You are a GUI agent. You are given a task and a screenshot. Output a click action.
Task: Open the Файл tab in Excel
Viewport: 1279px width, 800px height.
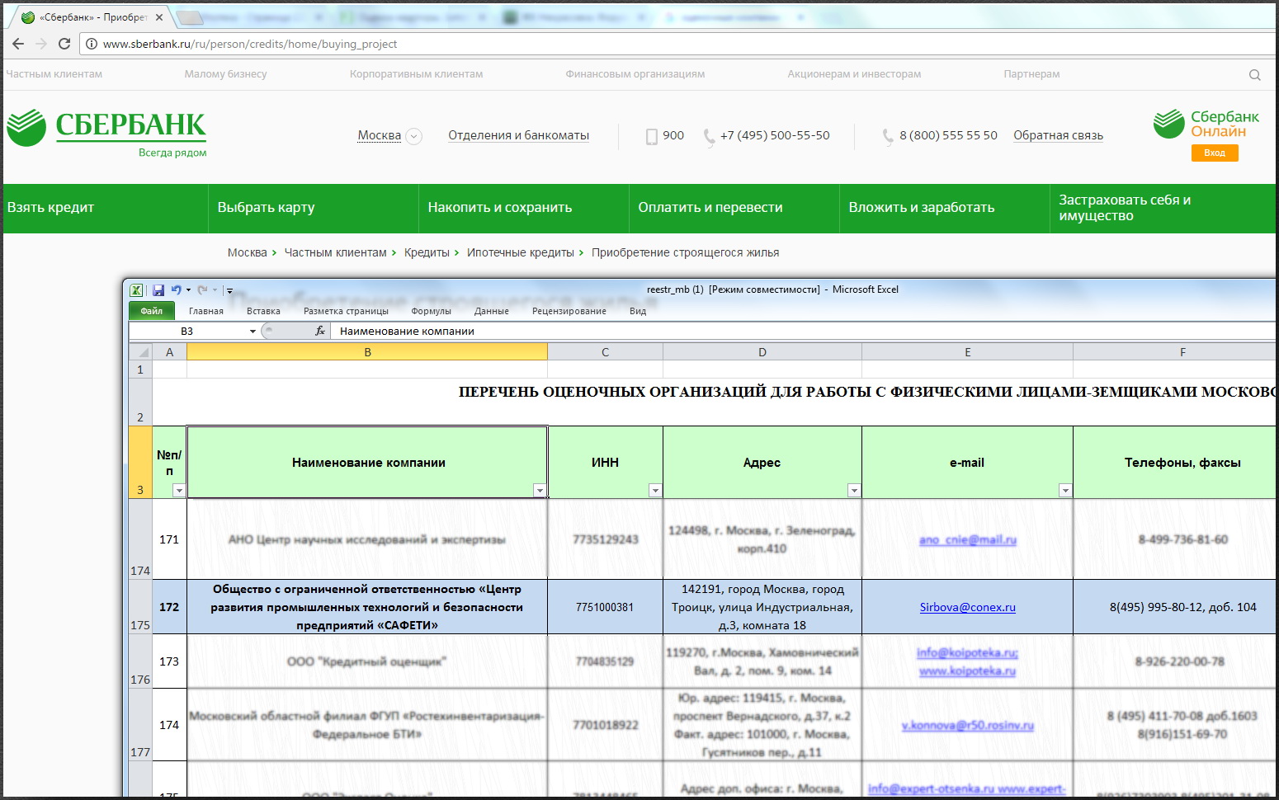pyautogui.click(x=151, y=311)
